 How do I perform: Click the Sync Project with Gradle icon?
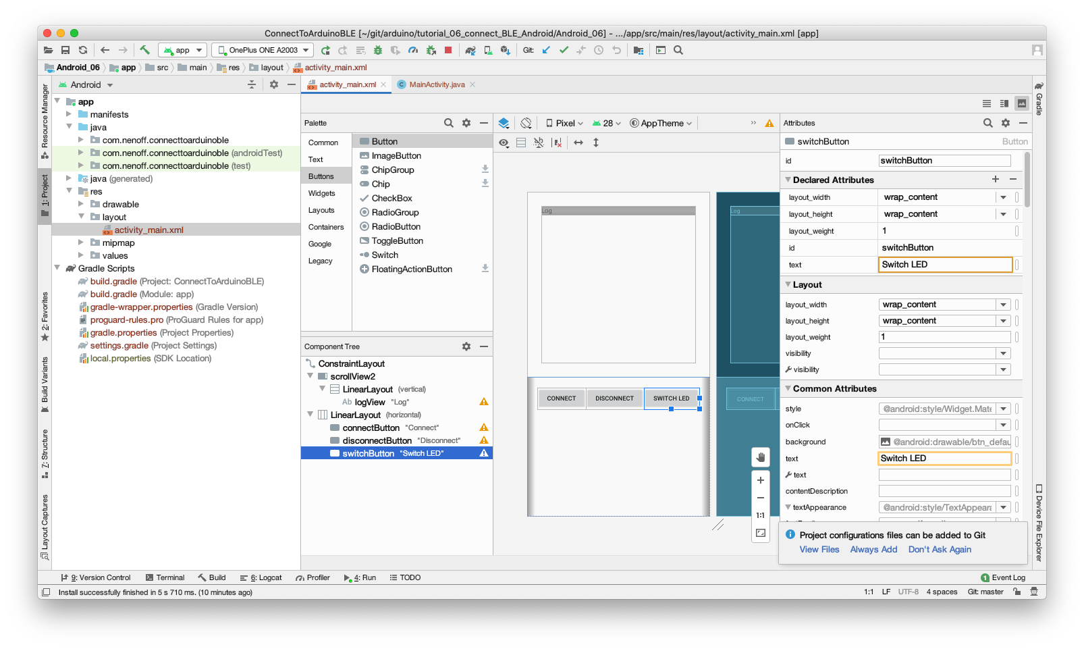tap(470, 50)
